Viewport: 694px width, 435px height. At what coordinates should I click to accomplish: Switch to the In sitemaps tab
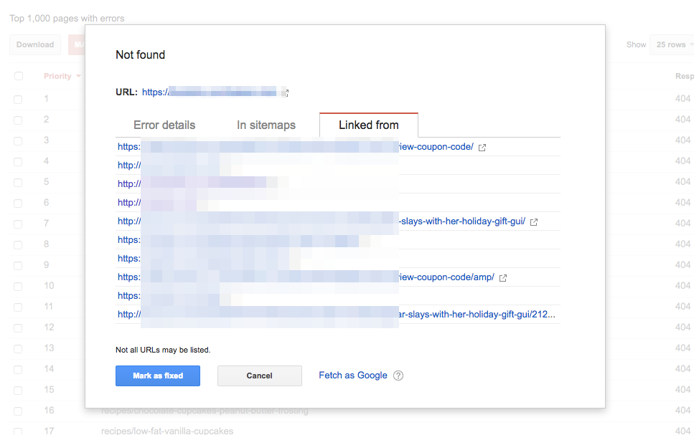(266, 125)
